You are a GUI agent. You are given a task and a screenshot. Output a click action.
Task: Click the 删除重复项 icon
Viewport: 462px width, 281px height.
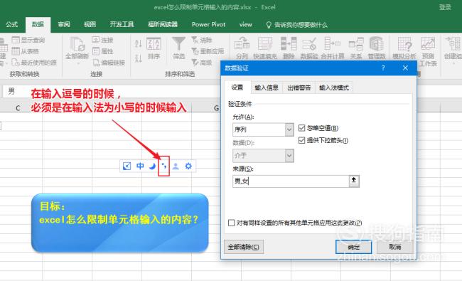click(289, 44)
